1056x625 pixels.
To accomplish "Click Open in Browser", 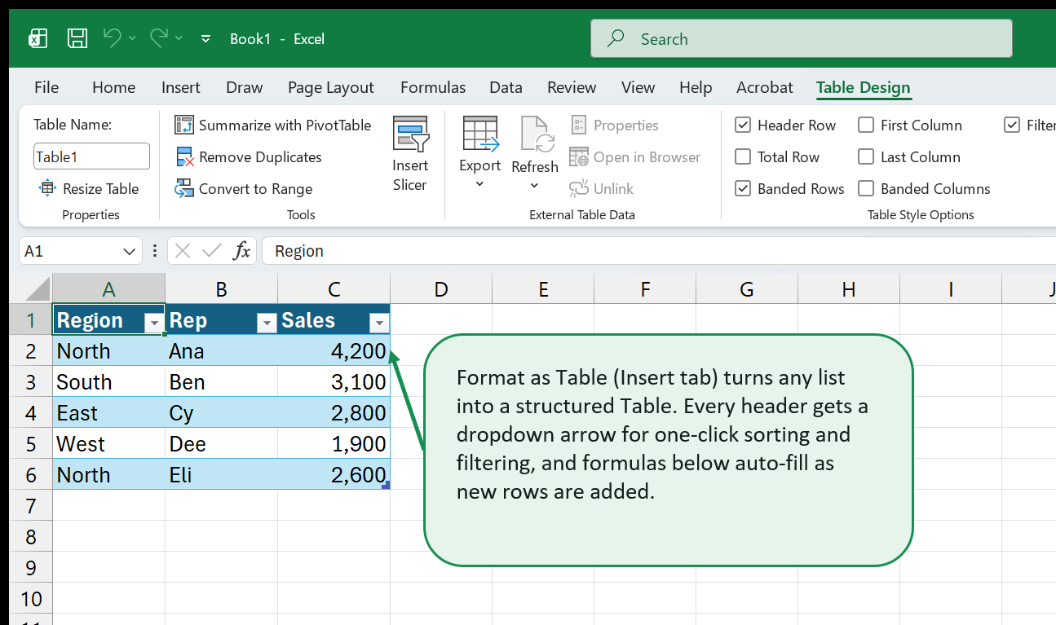I will tap(635, 156).
